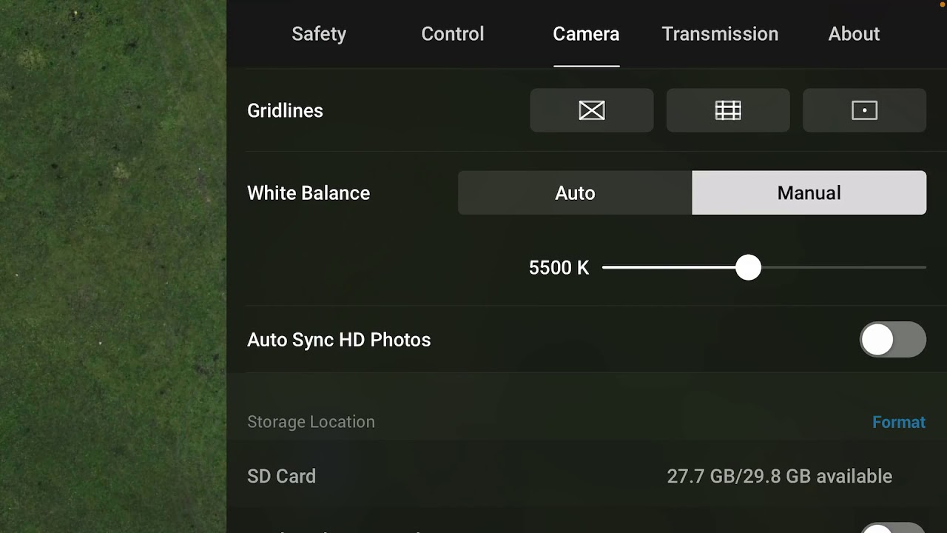Toggle Auto Sync HD Photos switch

point(892,340)
